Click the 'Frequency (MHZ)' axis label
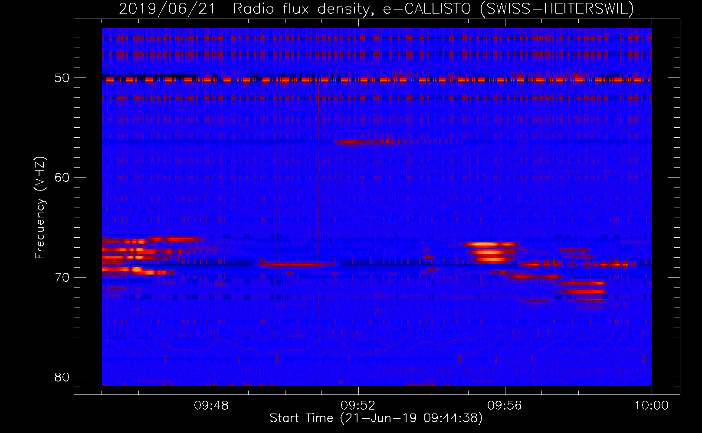Viewport: 702px width, 433px height. 40,207
